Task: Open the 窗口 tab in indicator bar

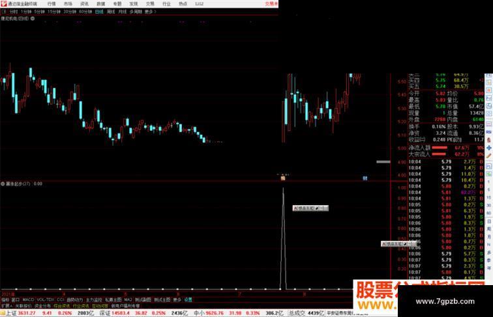Action: [x=16, y=299]
